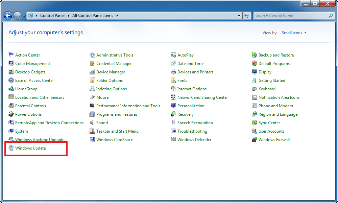Click the Windows Update icon

pyautogui.click(x=11, y=148)
